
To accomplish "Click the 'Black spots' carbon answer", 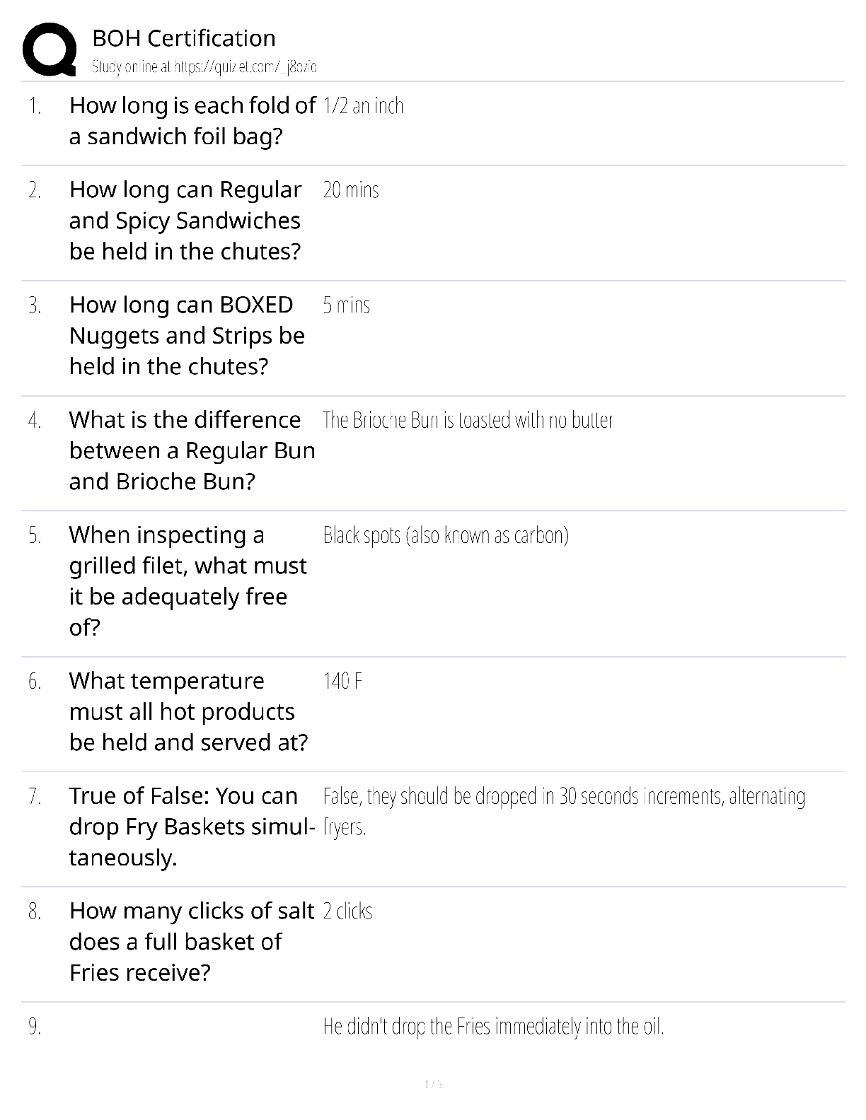I will point(446,535).
